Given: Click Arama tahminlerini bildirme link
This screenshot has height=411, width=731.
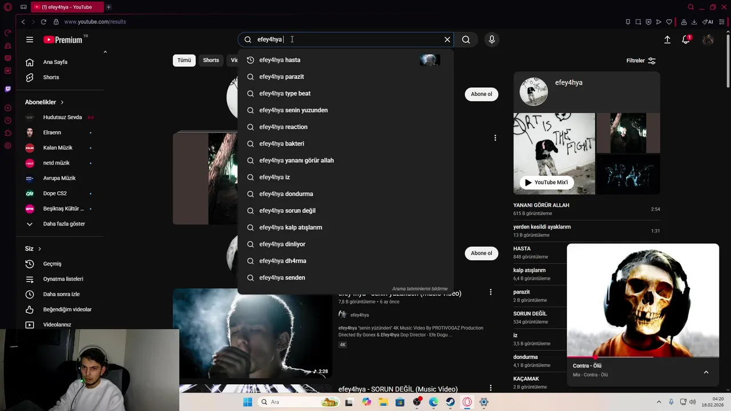Looking at the screenshot, I should [x=420, y=289].
